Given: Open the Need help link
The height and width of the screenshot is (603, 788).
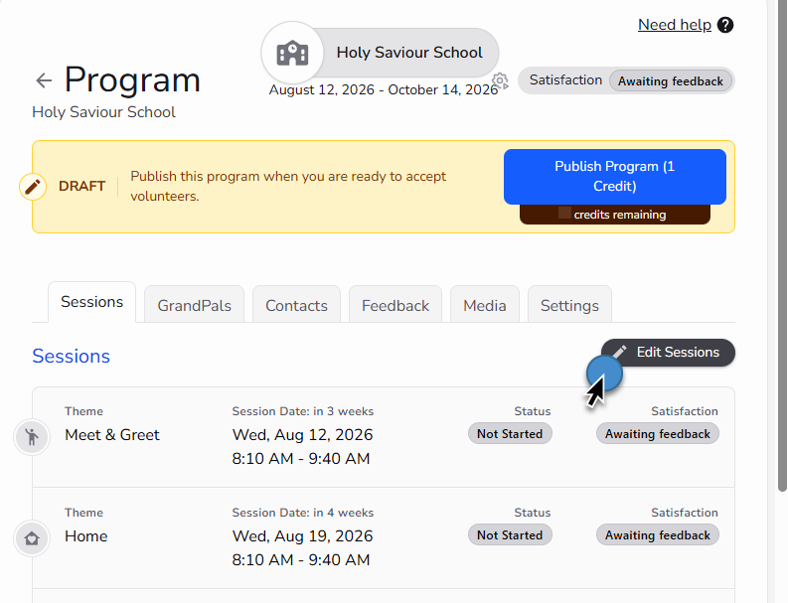Looking at the screenshot, I should click(675, 25).
